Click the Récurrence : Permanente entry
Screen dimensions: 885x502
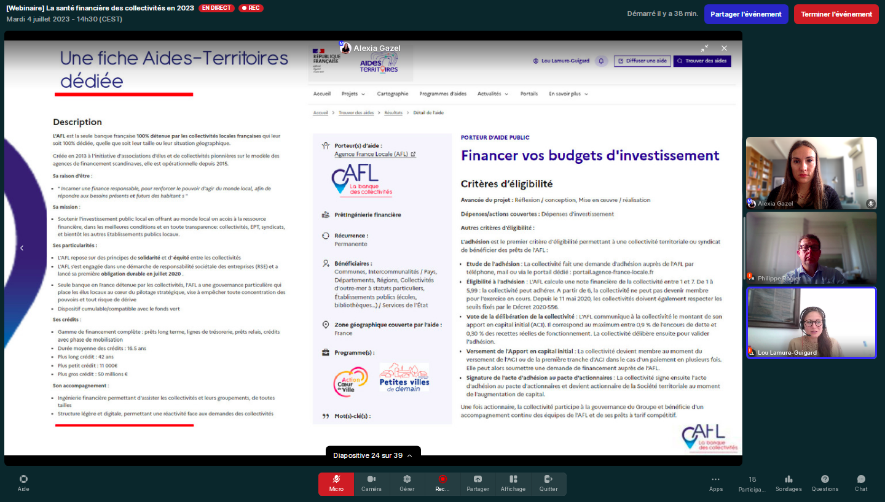click(x=351, y=239)
